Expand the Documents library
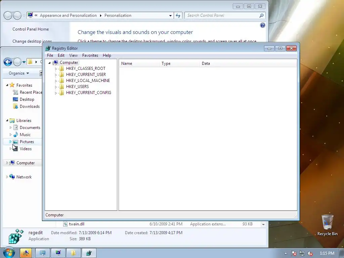 tap(10, 127)
